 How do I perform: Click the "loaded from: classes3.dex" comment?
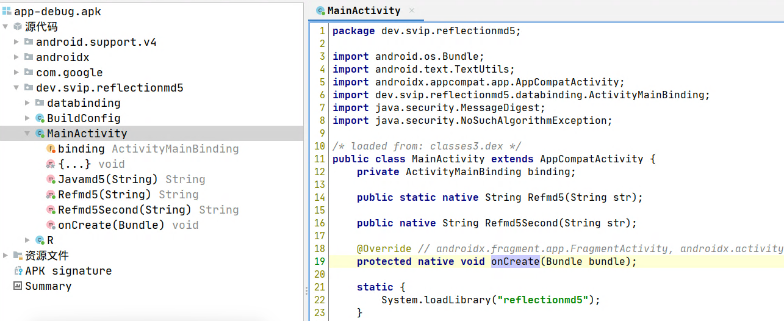coord(427,146)
